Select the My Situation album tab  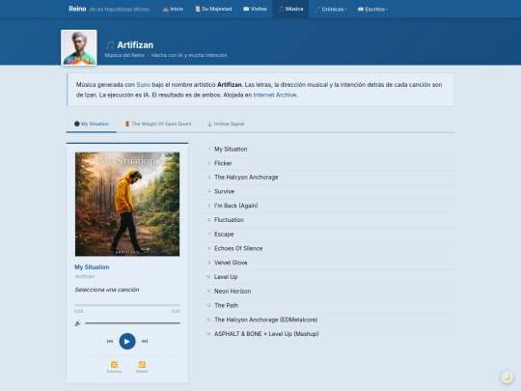pos(92,124)
